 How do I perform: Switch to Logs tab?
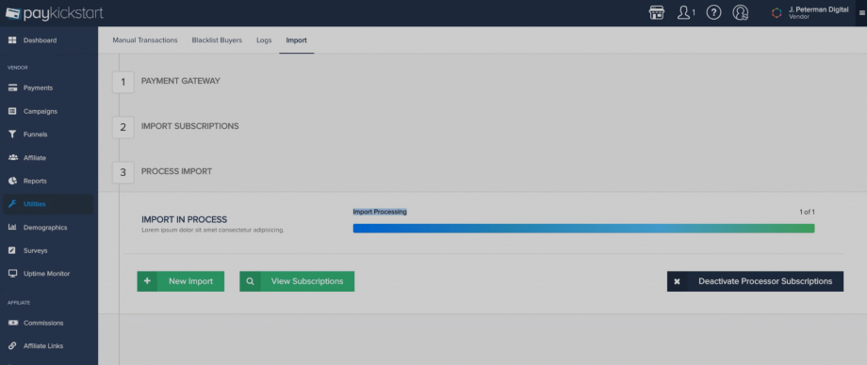pos(264,40)
